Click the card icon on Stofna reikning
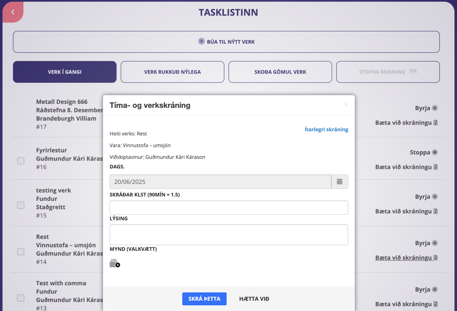Screen dimensions: 457x311 pyautogui.click(x=413, y=71)
